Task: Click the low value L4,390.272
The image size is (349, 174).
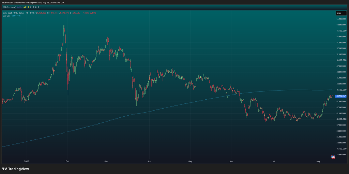Action: 64,13
